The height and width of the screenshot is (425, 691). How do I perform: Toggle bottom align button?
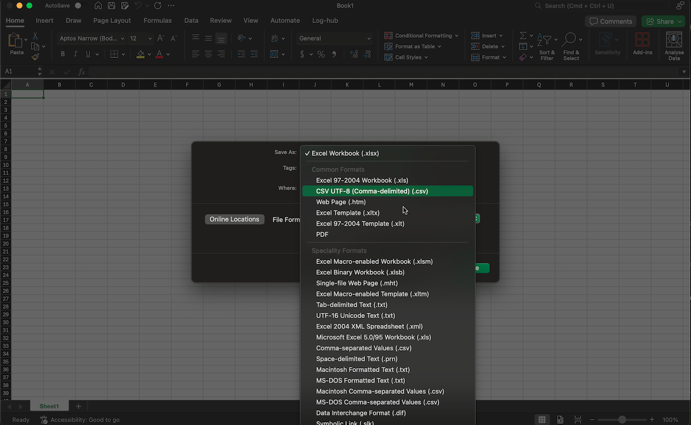point(221,38)
